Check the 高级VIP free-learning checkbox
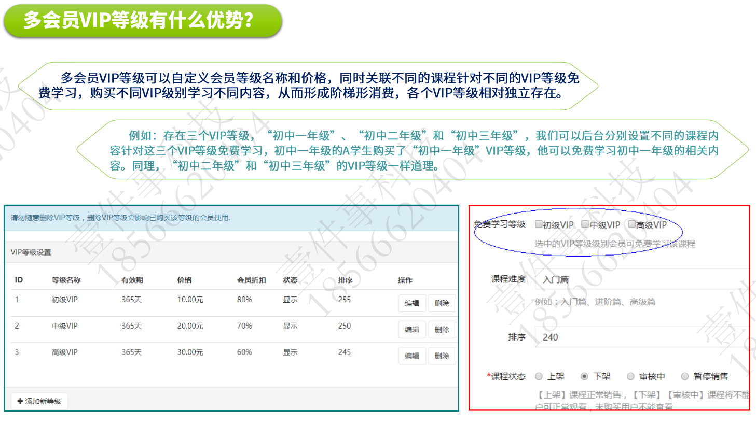The width and height of the screenshot is (756, 425). (x=631, y=224)
